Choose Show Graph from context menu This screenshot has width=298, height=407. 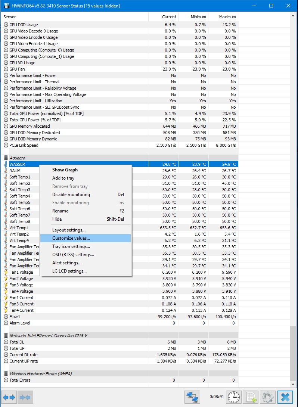[86, 170]
